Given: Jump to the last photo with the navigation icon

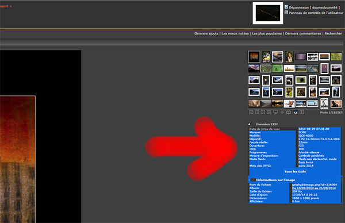Looking at the screenshot, I should tap(269, 112).
